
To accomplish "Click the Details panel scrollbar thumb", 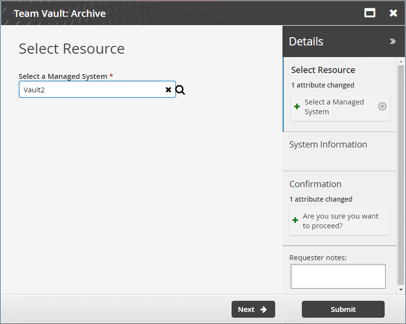I will pyautogui.click(x=401, y=174).
